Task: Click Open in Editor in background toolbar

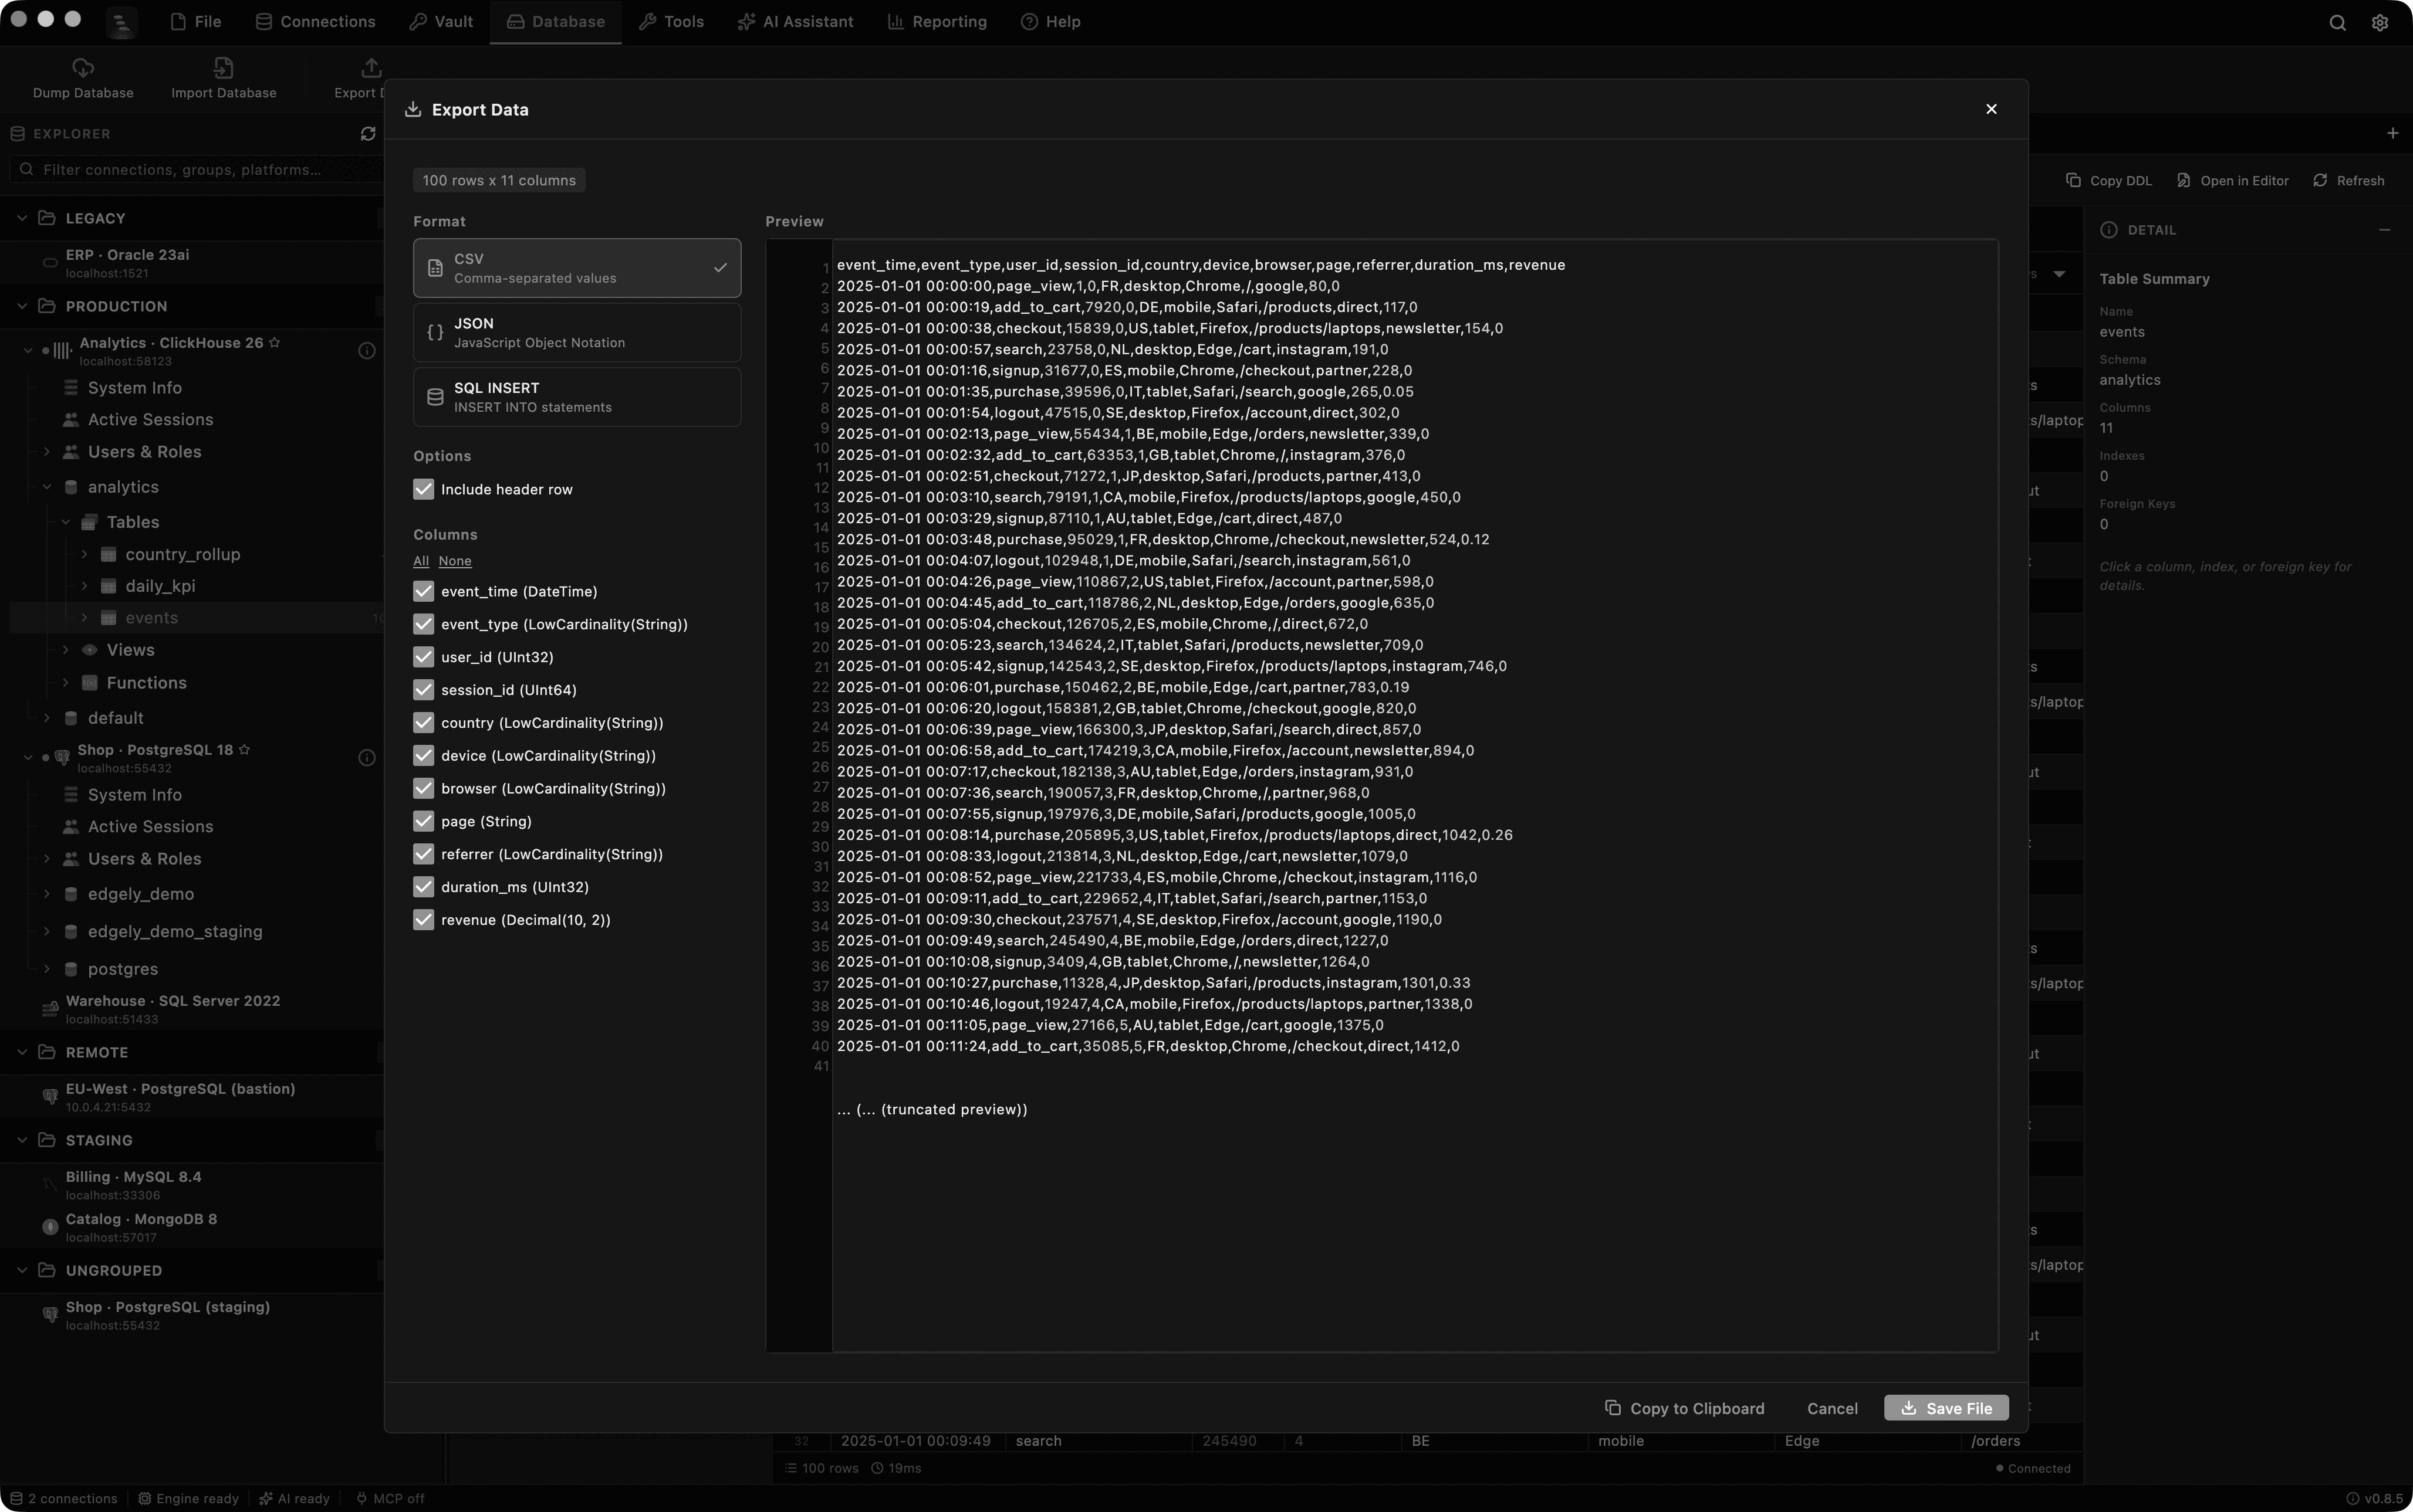Action: tap(2232, 181)
